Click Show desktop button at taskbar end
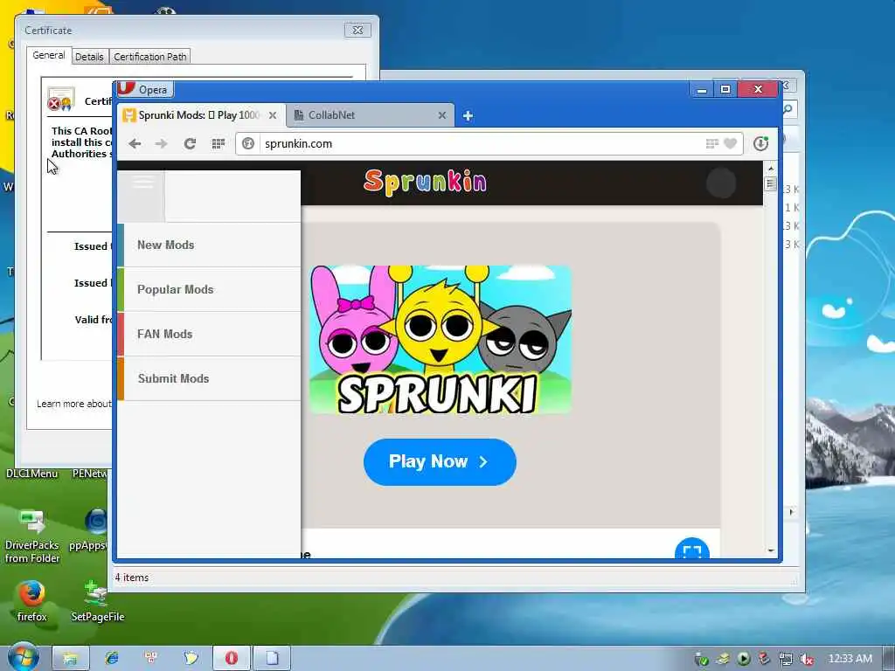Image resolution: width=895 pixels, height=671 pixels. (x=889, y=659)
